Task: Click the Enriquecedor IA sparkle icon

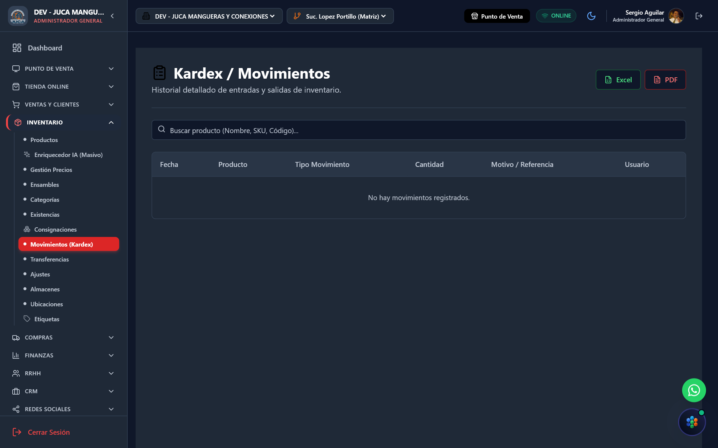Action: (27, 154)
